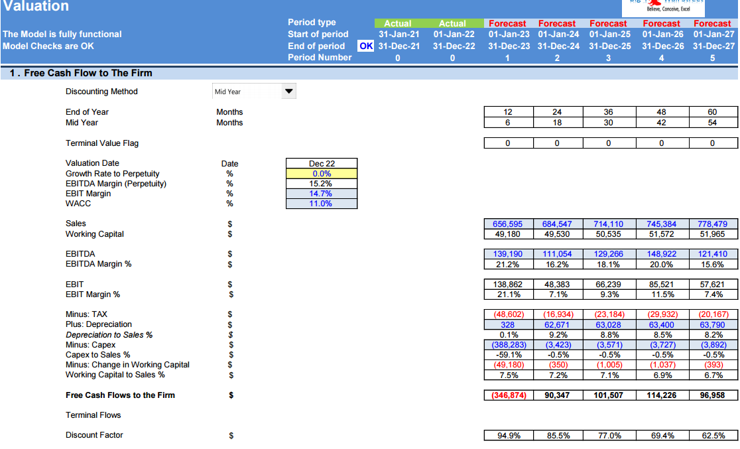This screenshot has width=740, height=449.
Task: Select EBITDA value 121,410
Action: (x=713, y=254)
